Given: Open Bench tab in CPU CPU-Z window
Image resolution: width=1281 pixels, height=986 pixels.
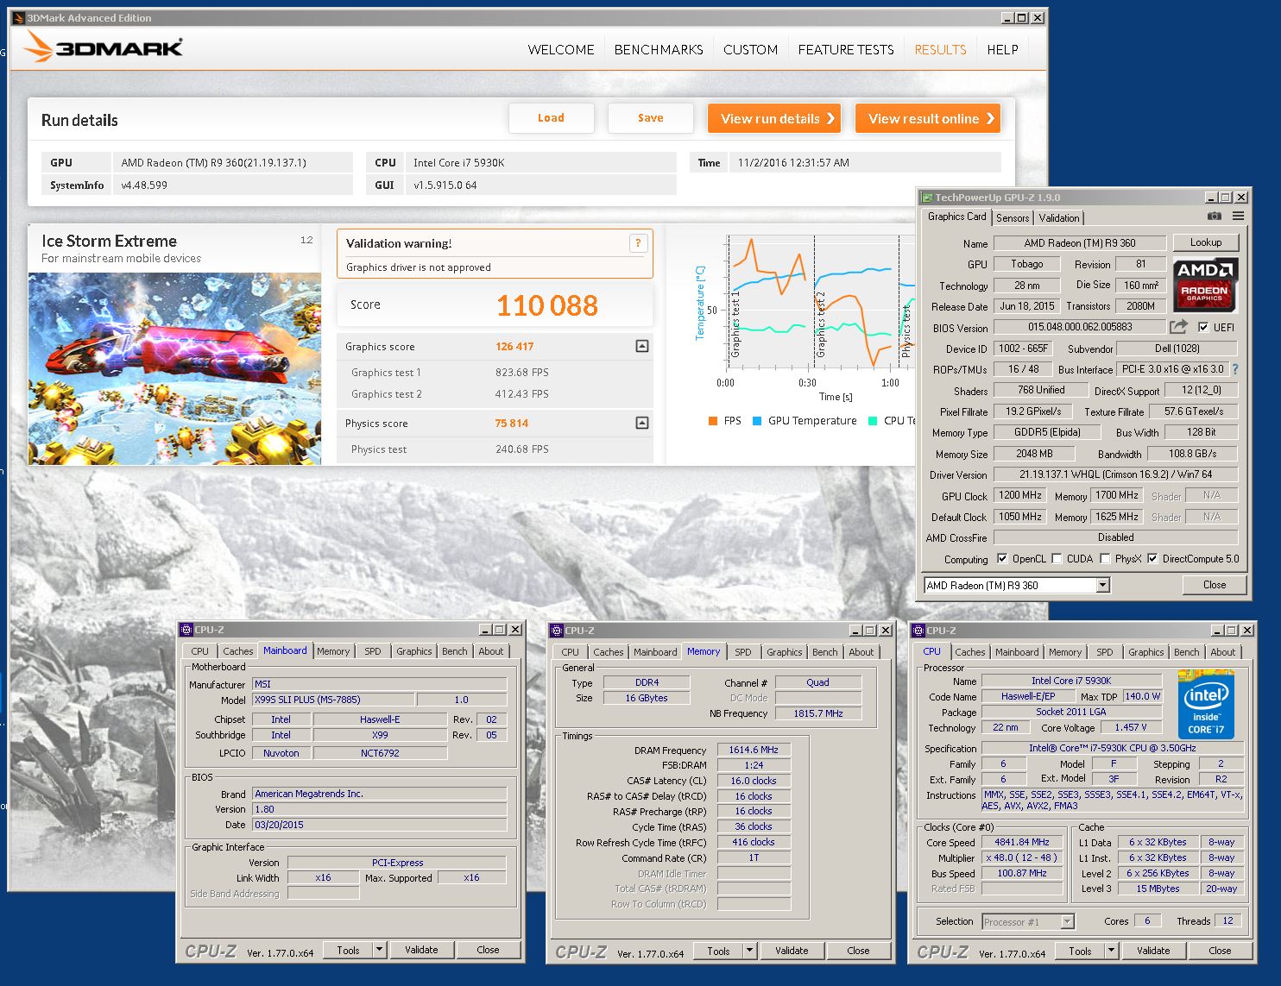Looking at the screenshot, I should coord(1186,652).
